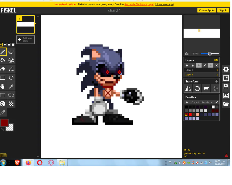Toggle onion skin icon
This screenshot has height=185, width=232.
tap(187, 54)
